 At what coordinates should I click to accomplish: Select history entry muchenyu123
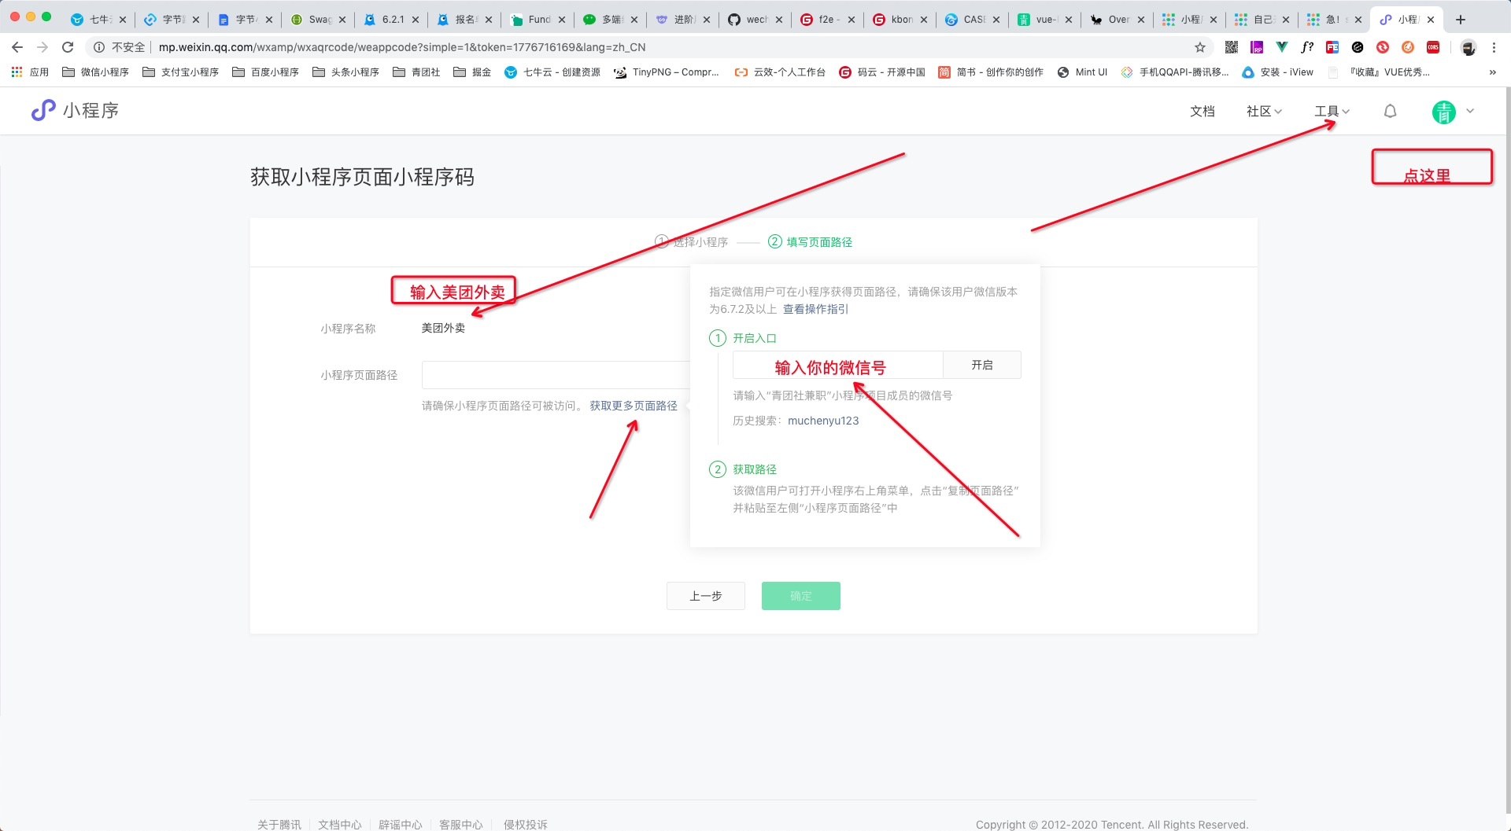click(x=823, y=421)
